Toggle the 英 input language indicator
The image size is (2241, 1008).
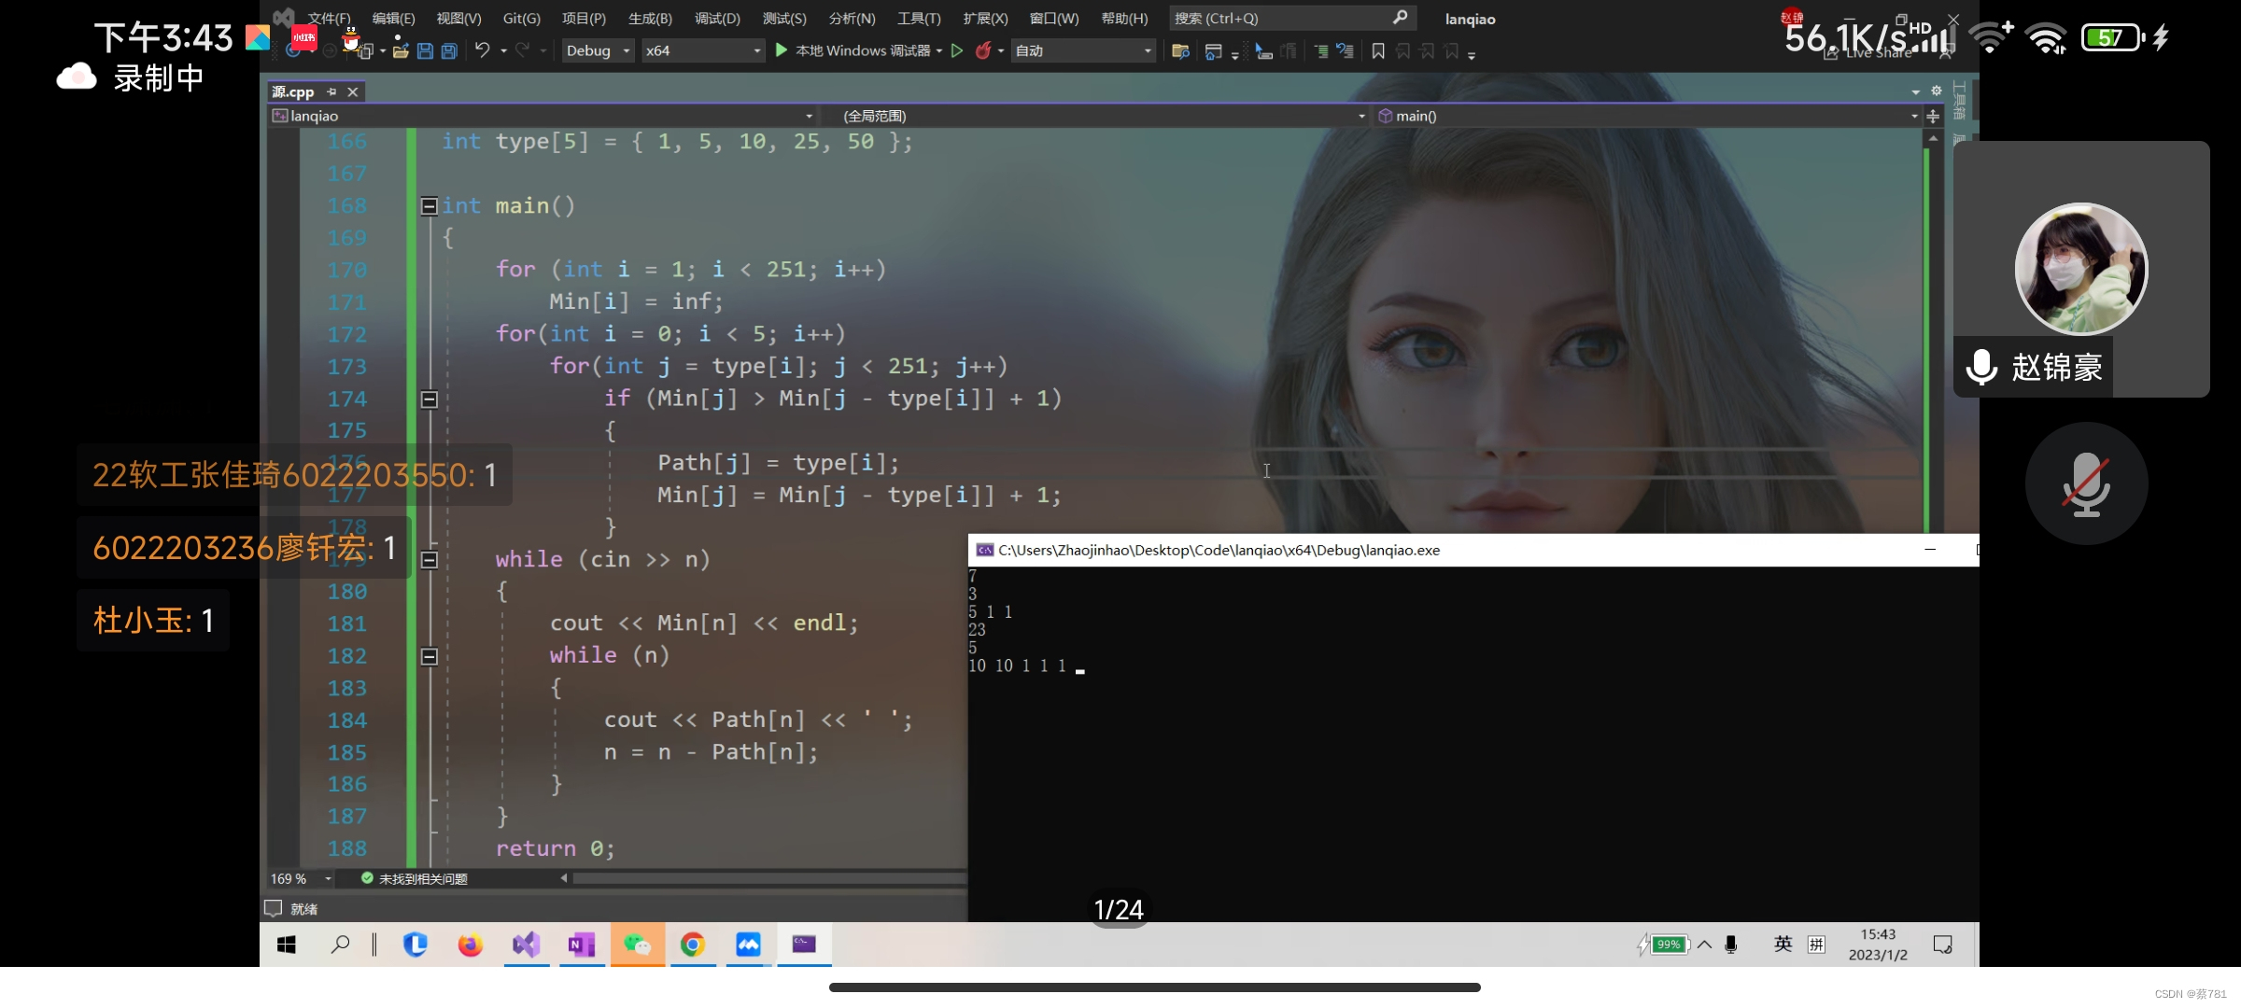[1783, 945]
